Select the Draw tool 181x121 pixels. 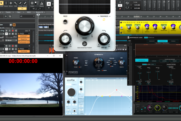point(20,3)
